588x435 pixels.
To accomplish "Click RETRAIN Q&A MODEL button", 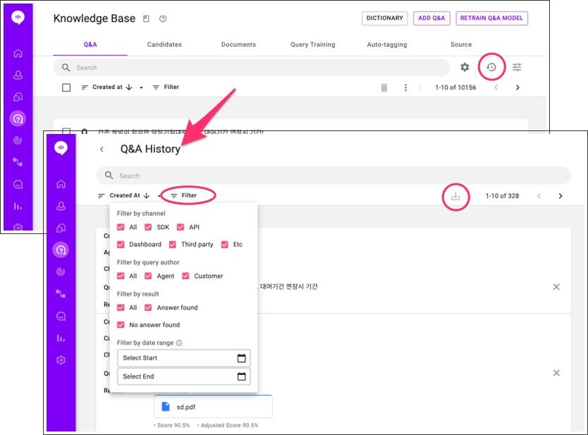I will pyautogui.click(x=491, y=18).
